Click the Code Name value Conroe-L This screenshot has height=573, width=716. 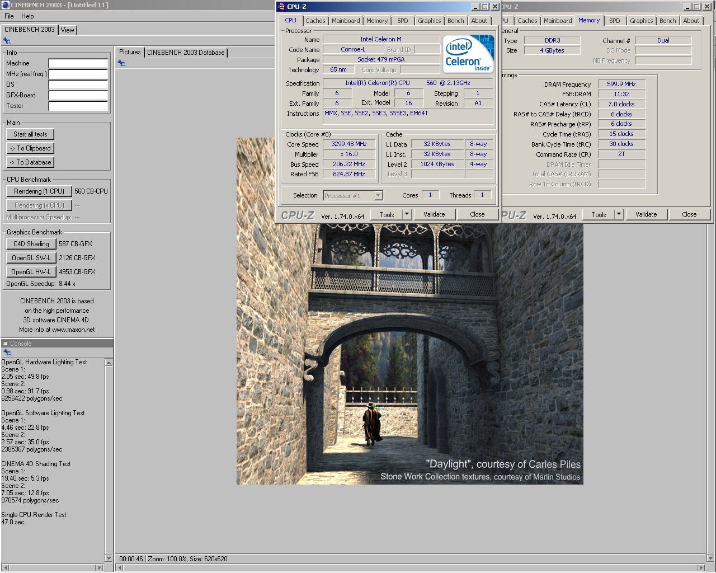click(353, 49)
